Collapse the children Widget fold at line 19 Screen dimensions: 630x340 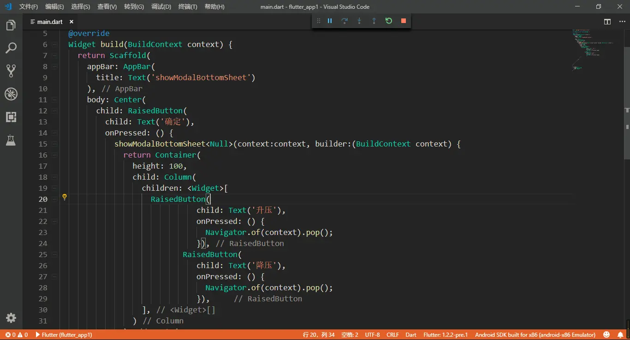coord(55,188)
